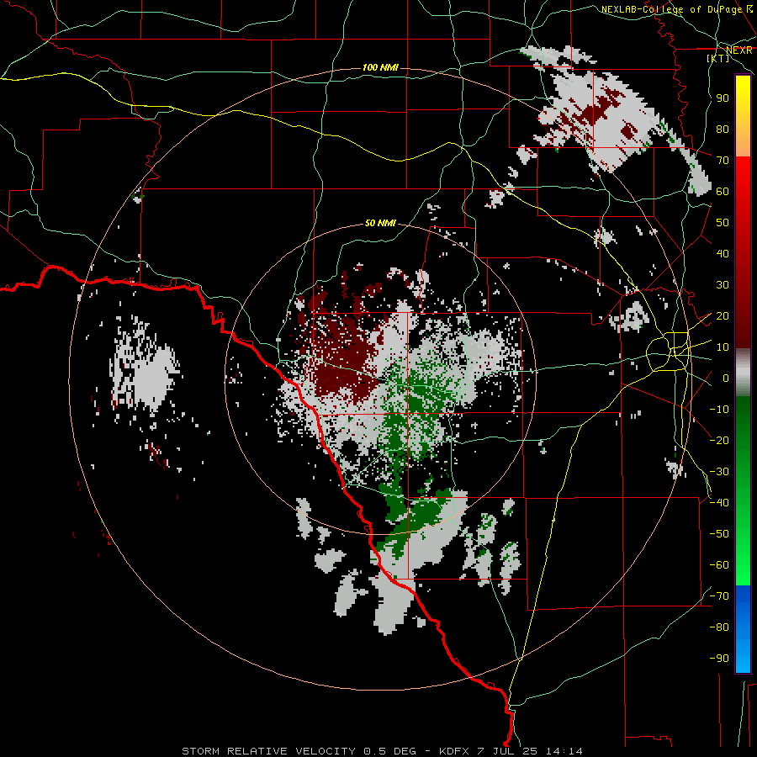The image size is (757, 757).
Task: Click the "-40" value on the velocity scale
Action: [x=719, y=503]
